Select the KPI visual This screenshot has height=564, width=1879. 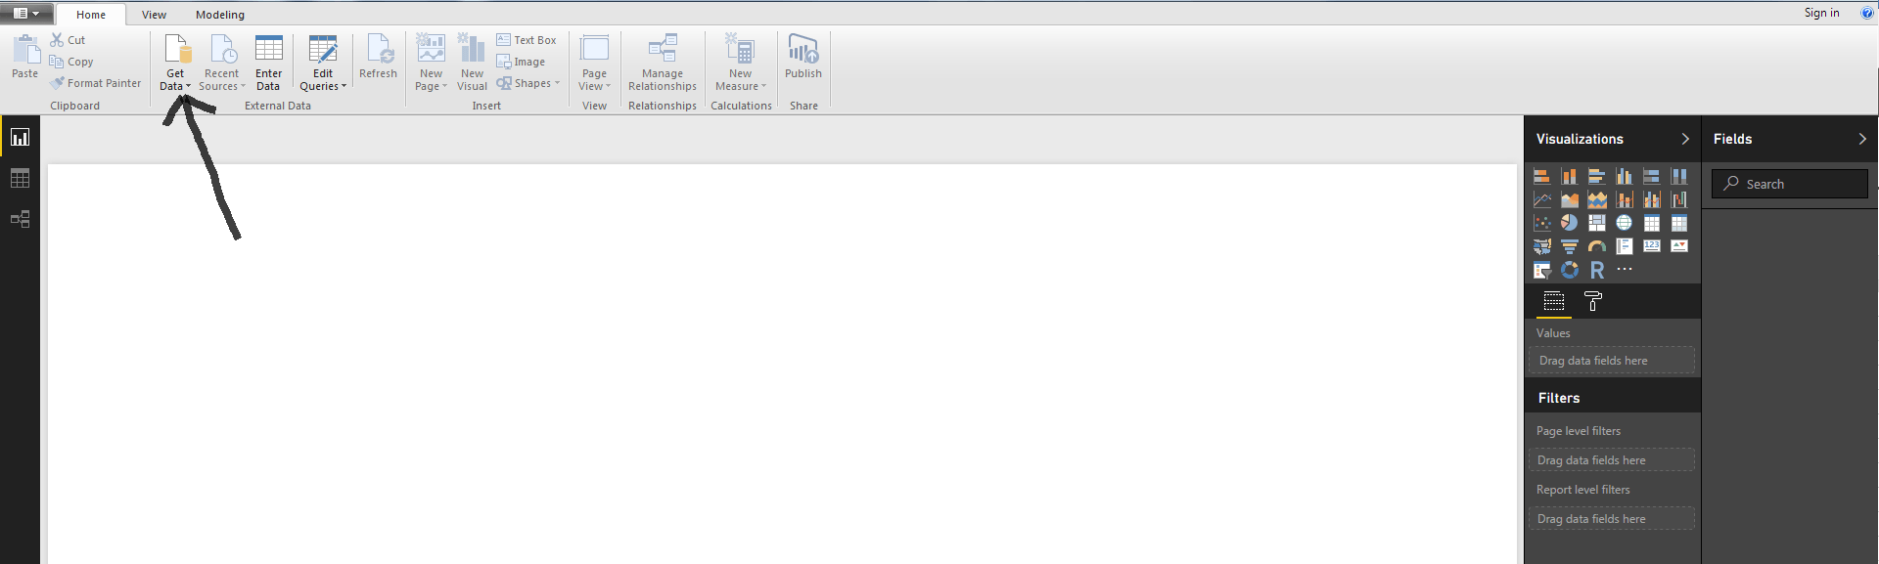point(1679,246)
